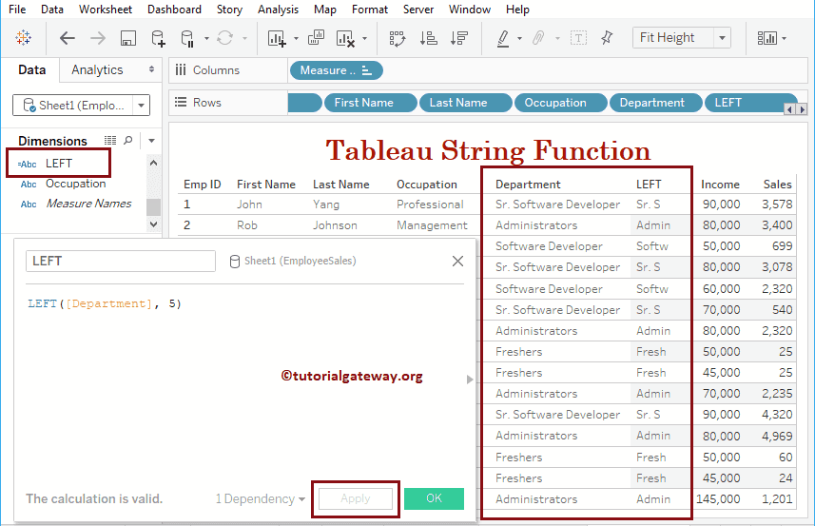Screen dimensions: 815x526
Task: Click the Tableau String Function title
Action: pos(488,150)
